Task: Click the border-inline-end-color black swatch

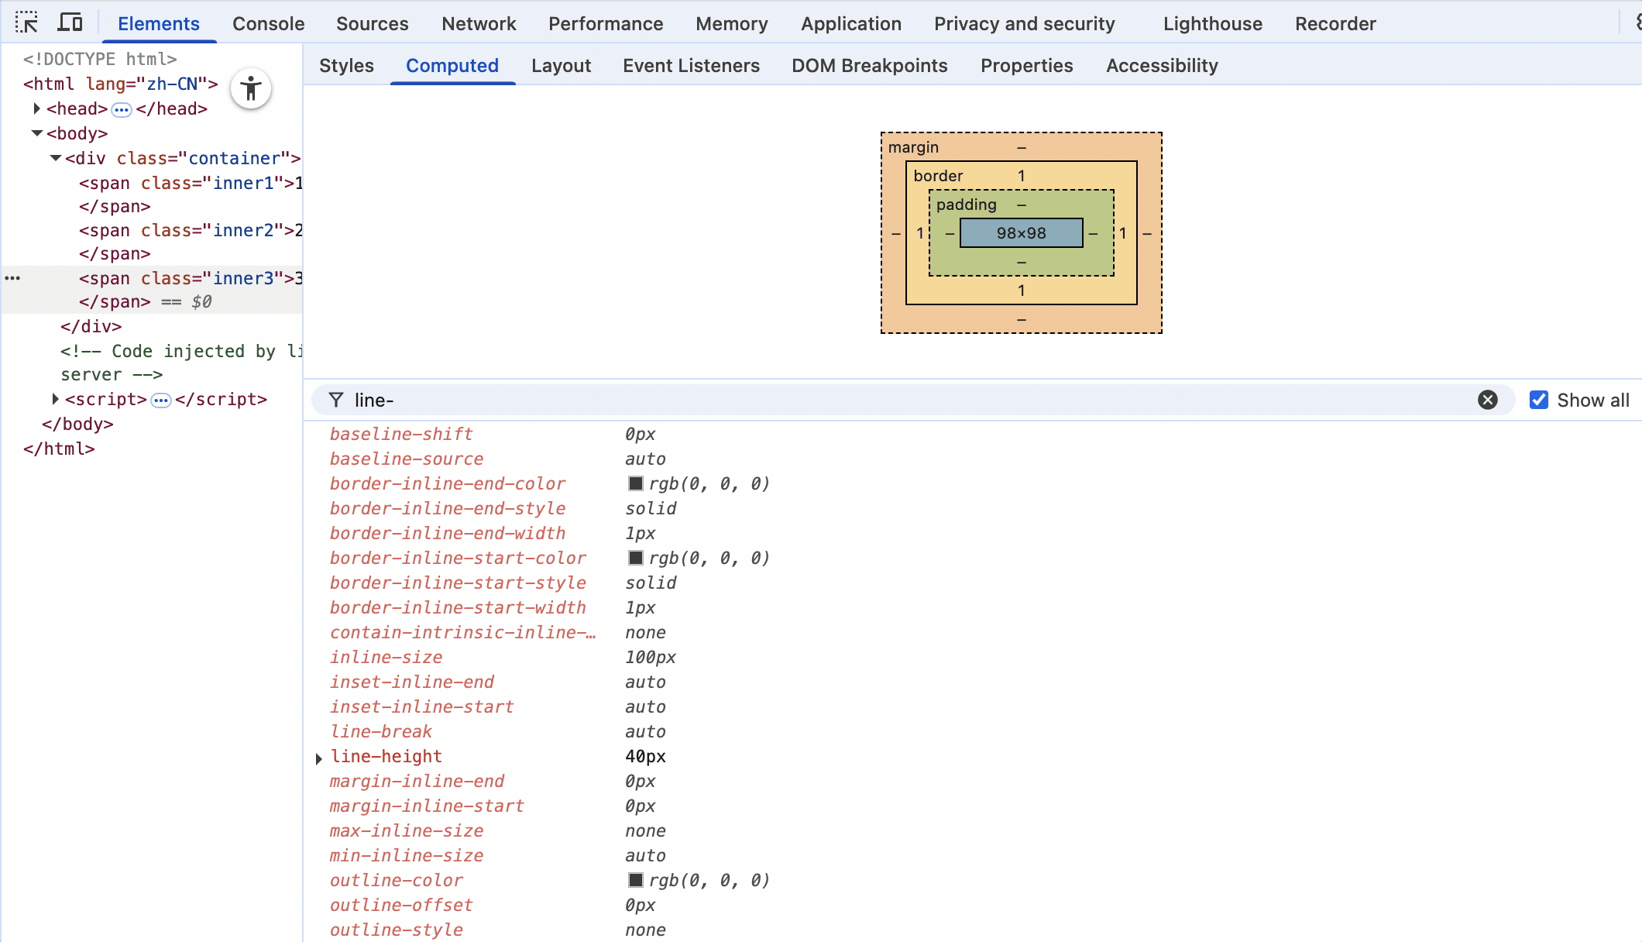Action: pos(635,483)
